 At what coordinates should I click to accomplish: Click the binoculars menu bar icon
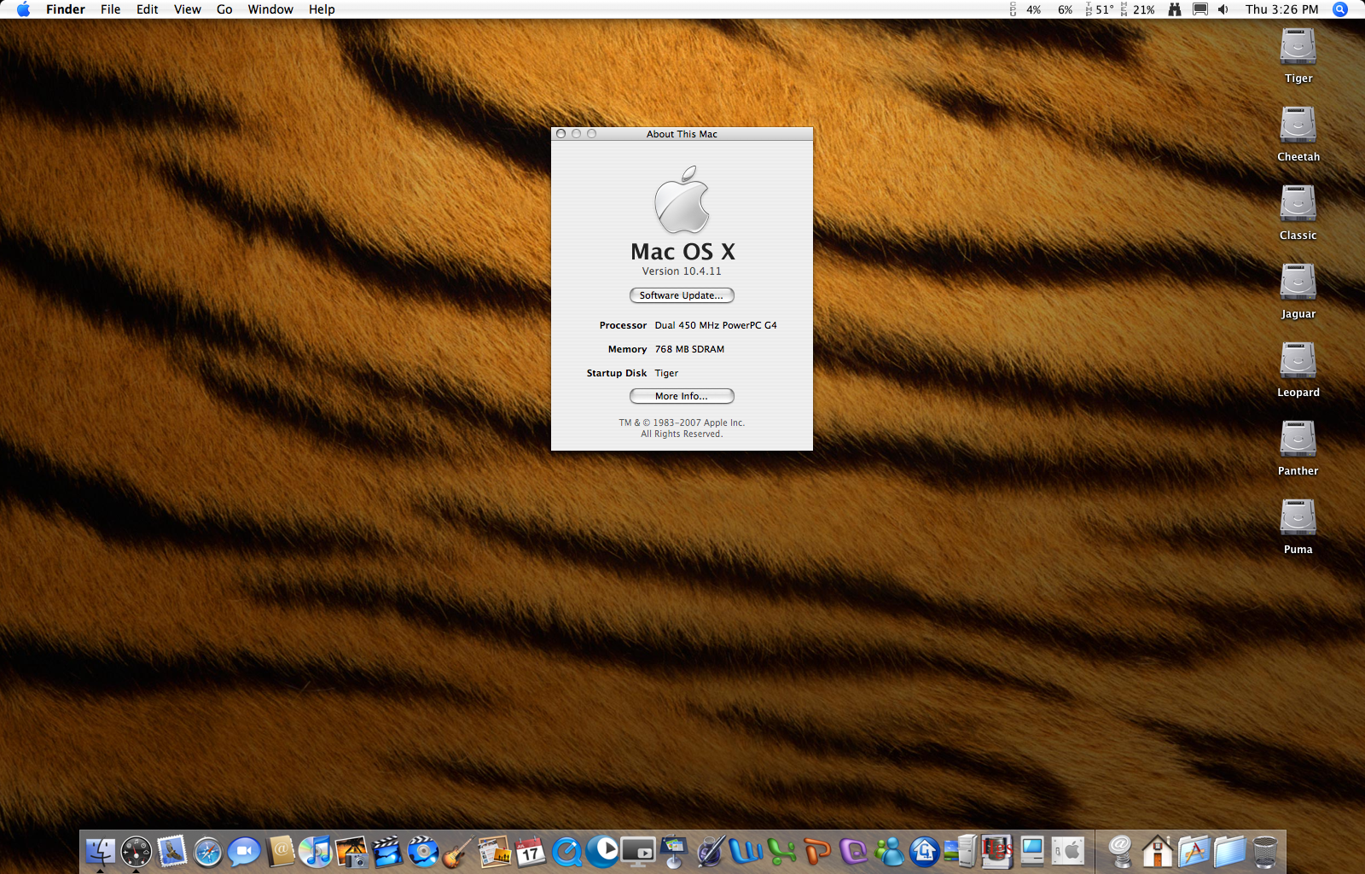coord(1175,9)
